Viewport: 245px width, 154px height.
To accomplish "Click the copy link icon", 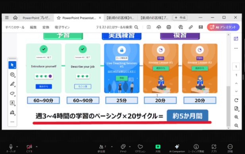I will [191, 27].
